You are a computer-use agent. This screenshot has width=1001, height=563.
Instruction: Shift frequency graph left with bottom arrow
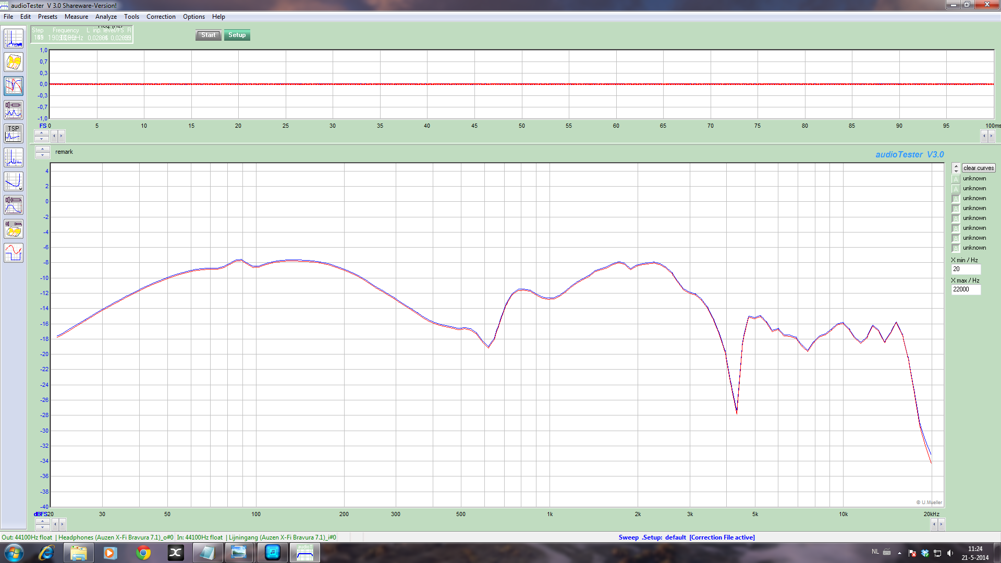(55, 524)
